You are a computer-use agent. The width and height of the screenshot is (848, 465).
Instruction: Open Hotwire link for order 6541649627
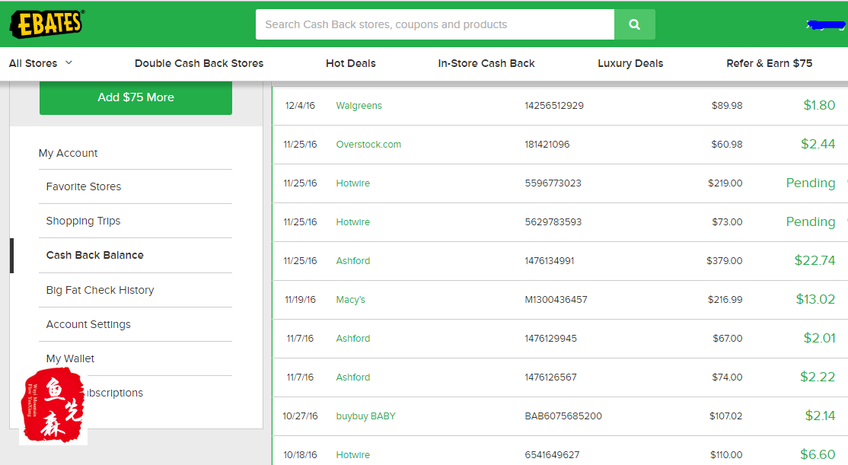click(x=352, y=455)
